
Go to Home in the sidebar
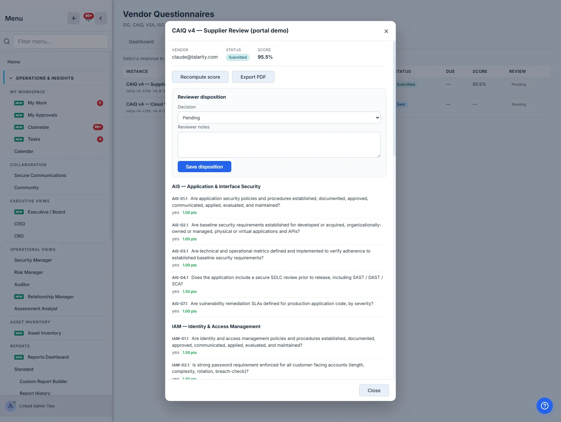pos(14,62)
